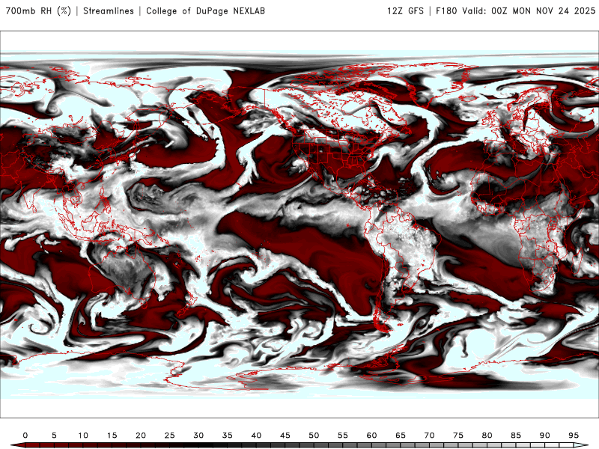Click the 55 label on the color scale
The image size is (599, 449).
point(343,436)
